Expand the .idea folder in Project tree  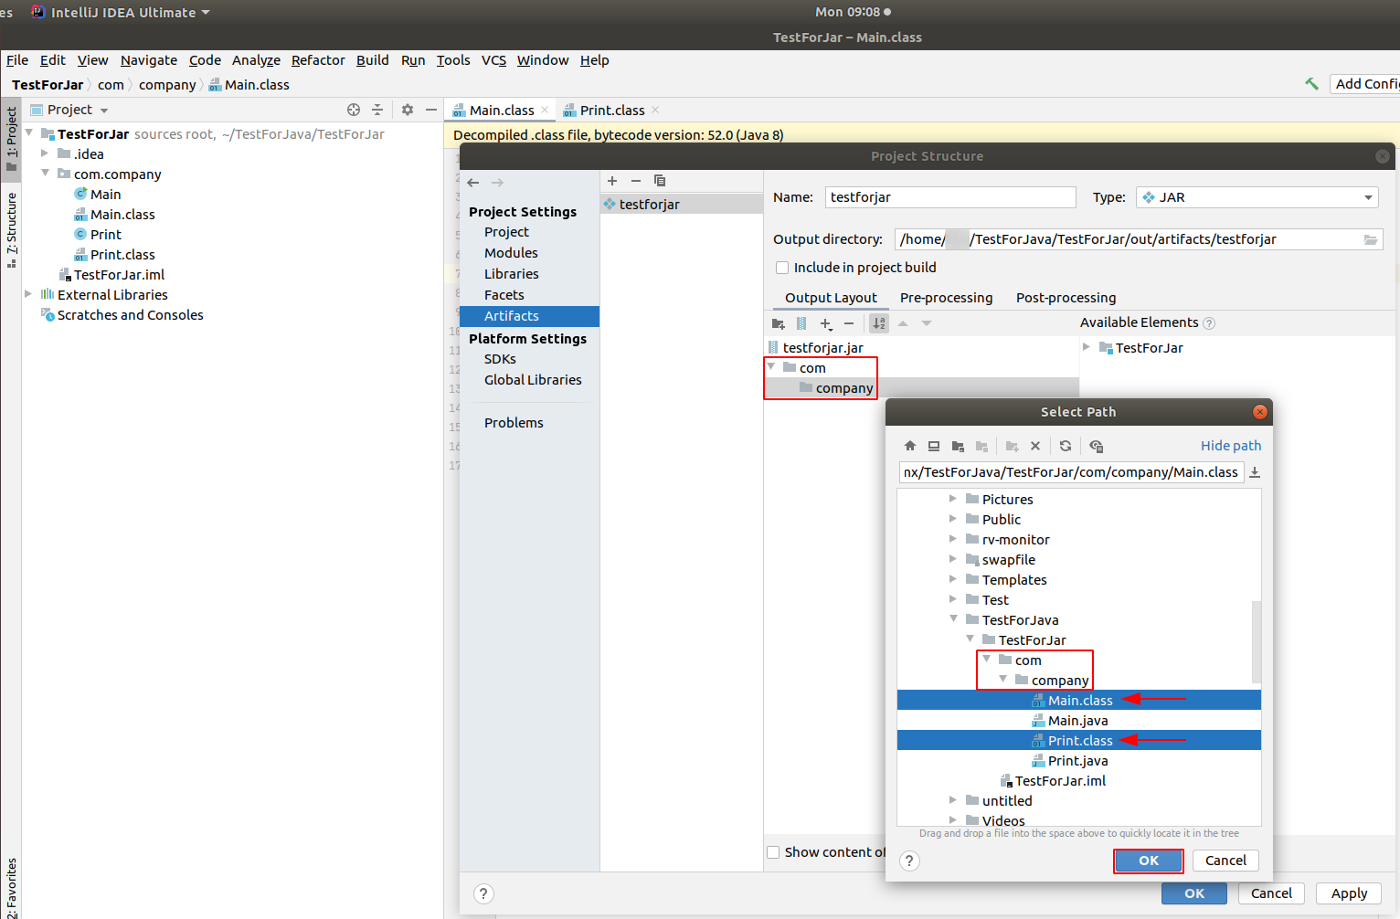(x=45, y=153)
